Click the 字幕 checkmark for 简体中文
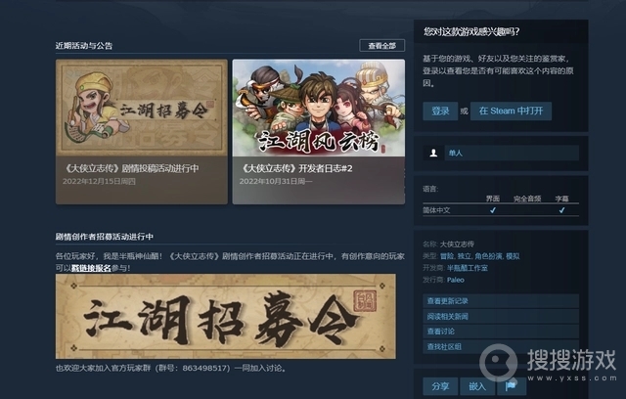 click(x=561, y=210)
